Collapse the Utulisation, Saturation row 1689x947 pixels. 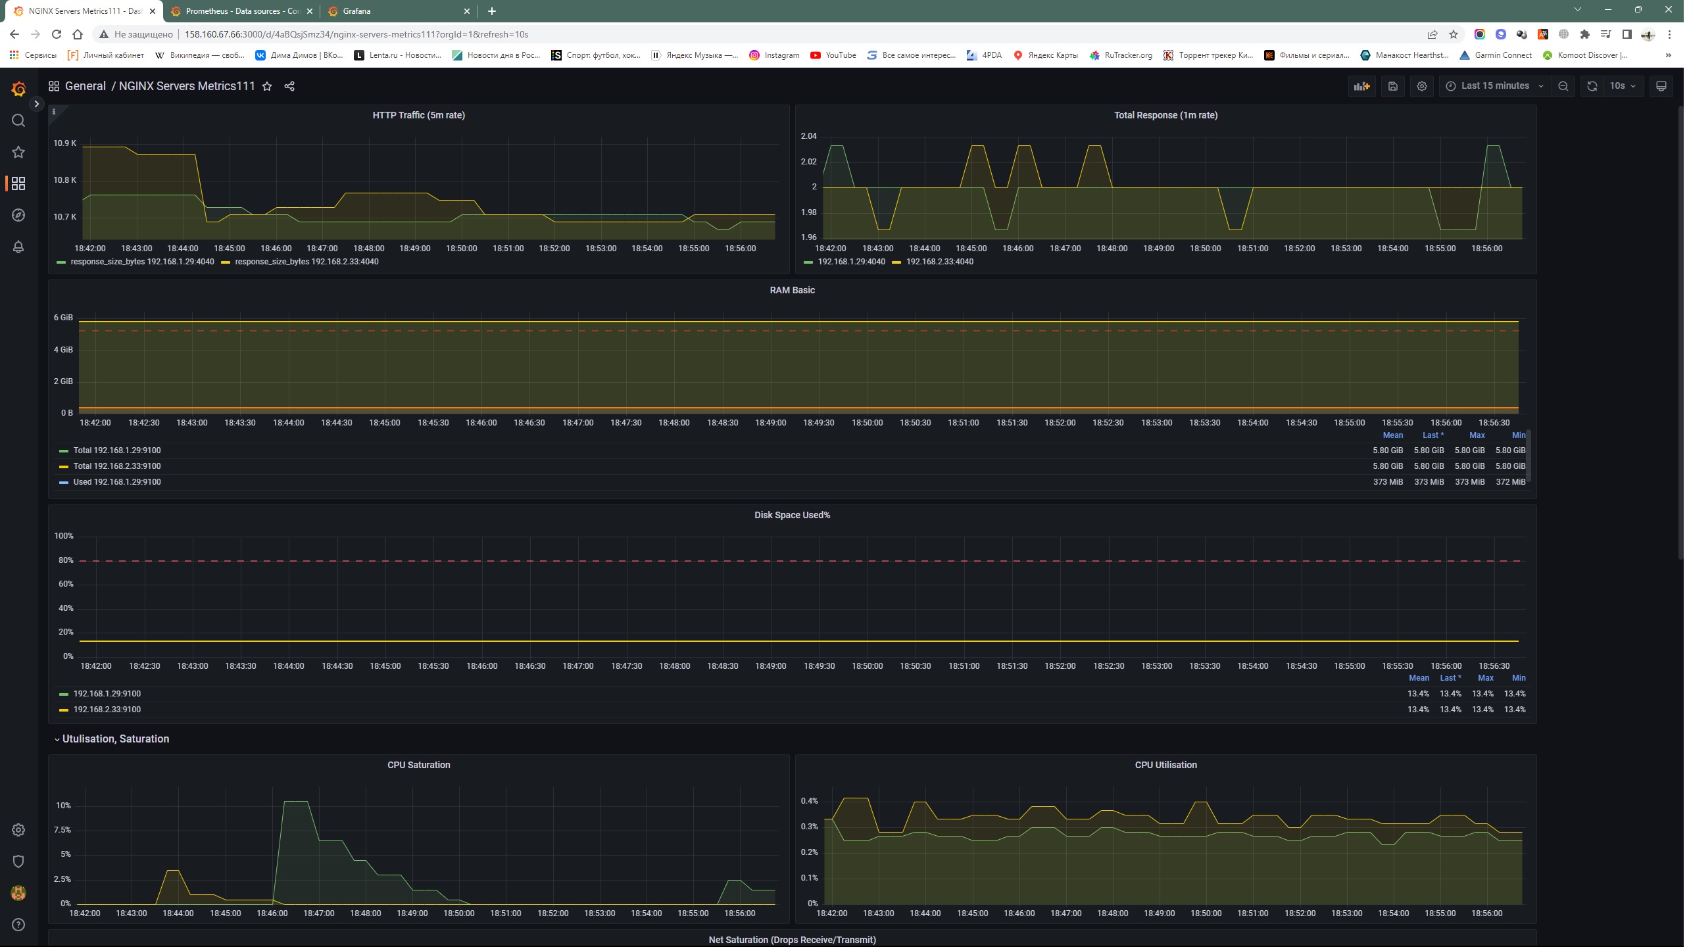click(x=115, y=739)
